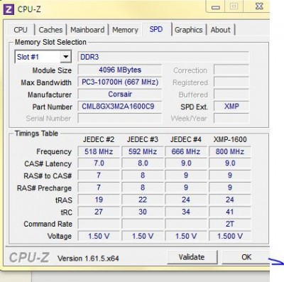Click the 1.500 V XMP voltage cell
The image size is (284, 282).
click(x=230, y=236)
